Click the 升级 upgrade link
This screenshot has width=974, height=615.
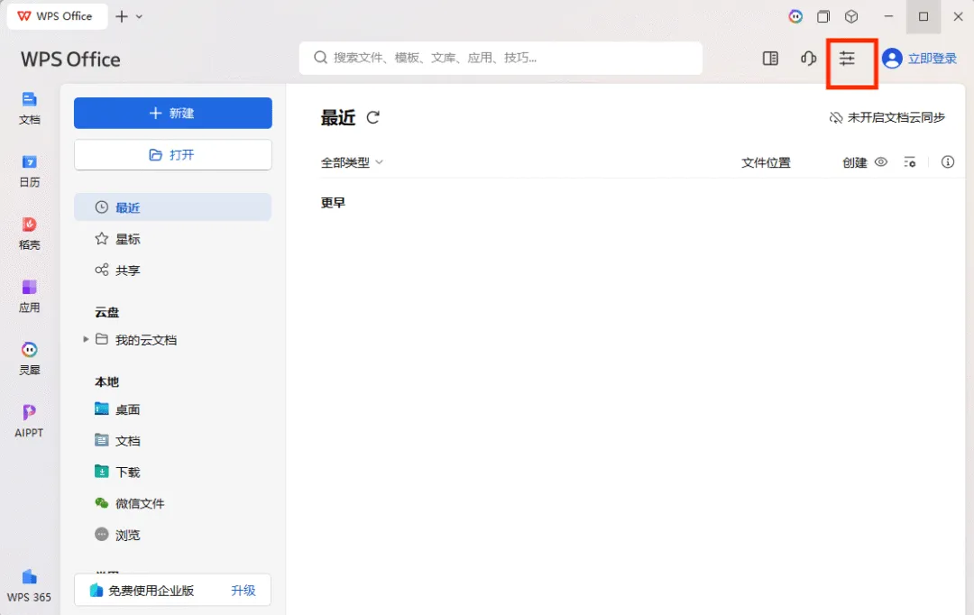point(243,590)
